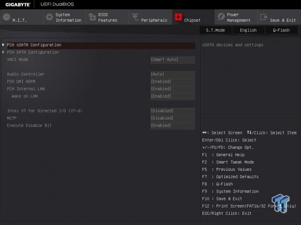This screenshot has width=301, height=225.
Task: Expand PCH SATA Configuration submenu
Action: [x=33, y=52]
